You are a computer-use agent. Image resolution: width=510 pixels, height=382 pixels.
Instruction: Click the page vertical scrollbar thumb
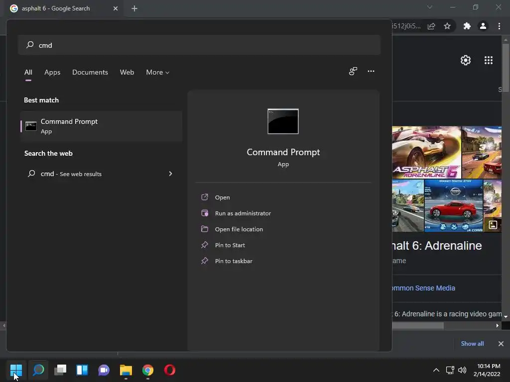(506, 68)
